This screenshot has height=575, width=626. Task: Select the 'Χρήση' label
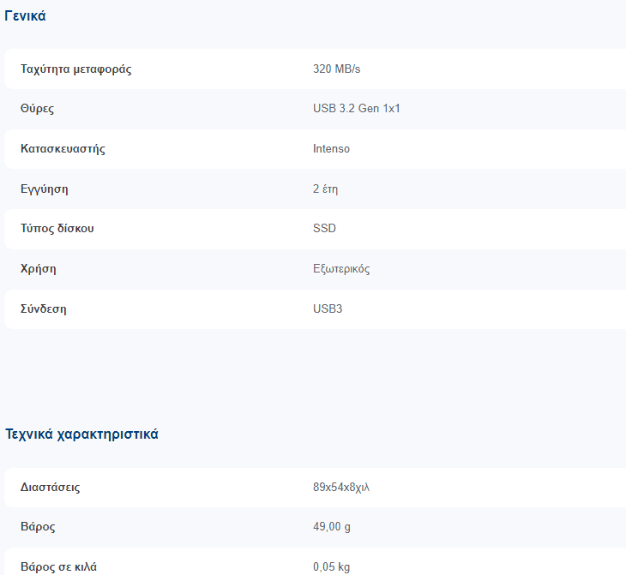click(39, 268)
